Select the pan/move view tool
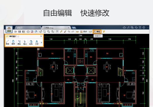The width and height of the screenshot is (153, 107). coord(41,31)
